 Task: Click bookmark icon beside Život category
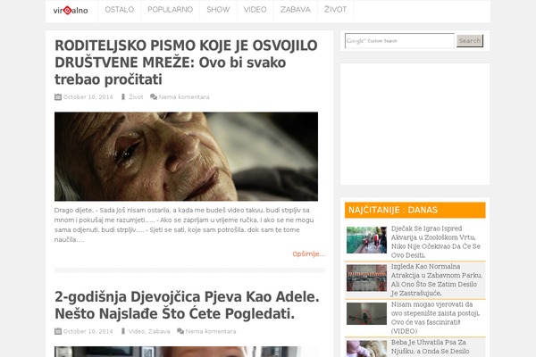click(123, 97)
